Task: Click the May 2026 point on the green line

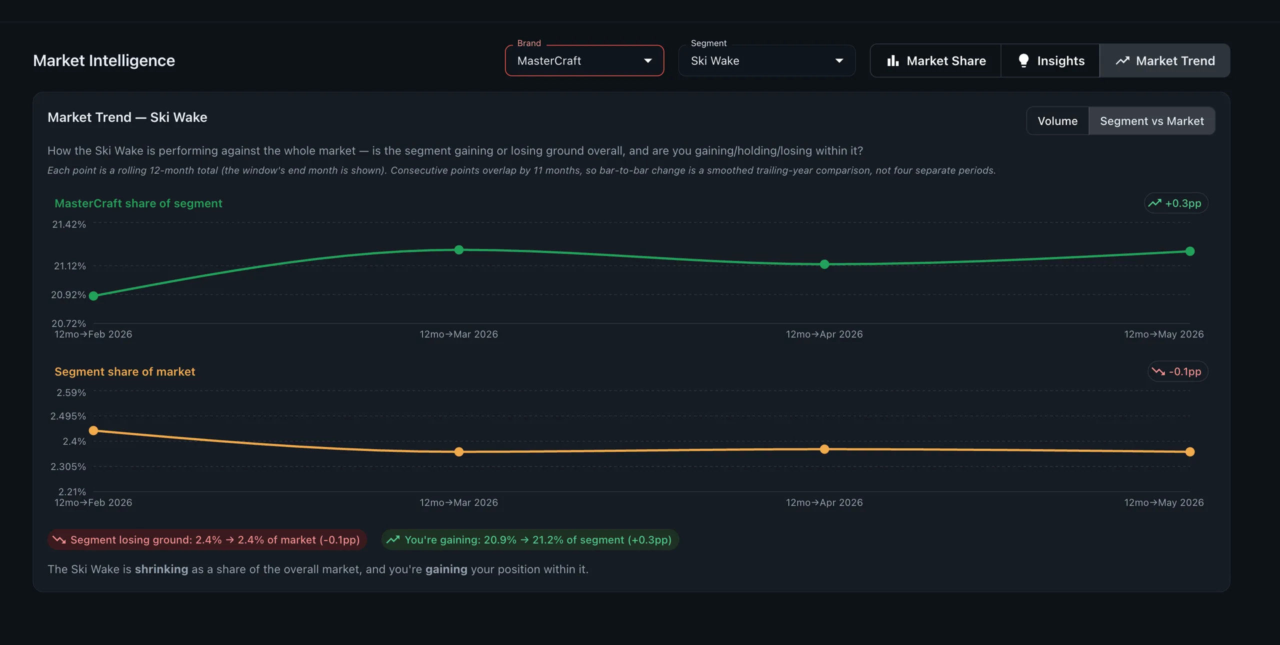Action: click(x=1190, y=251)
